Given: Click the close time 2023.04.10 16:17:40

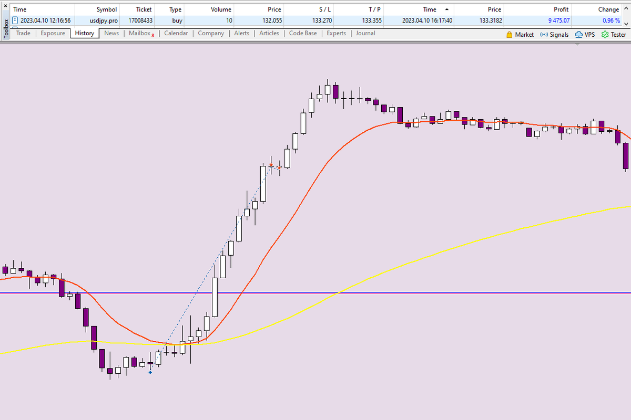Looking at the screenshot, I should 427,20.
